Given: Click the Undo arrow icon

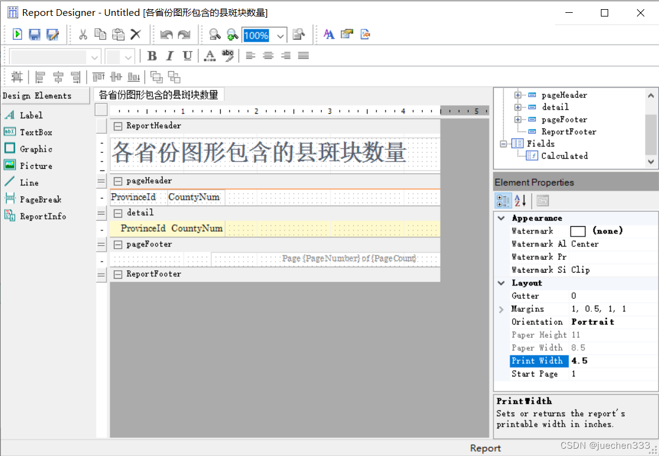Looking at the screenshot, I should (166, 35).
